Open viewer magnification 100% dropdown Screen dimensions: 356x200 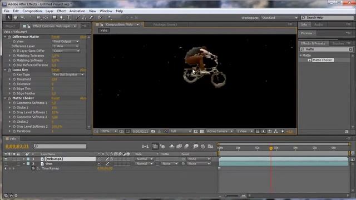click(109, 131)
